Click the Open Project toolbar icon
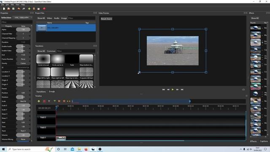Viewport: 270px width, 152px height. [x=8, y=8]
